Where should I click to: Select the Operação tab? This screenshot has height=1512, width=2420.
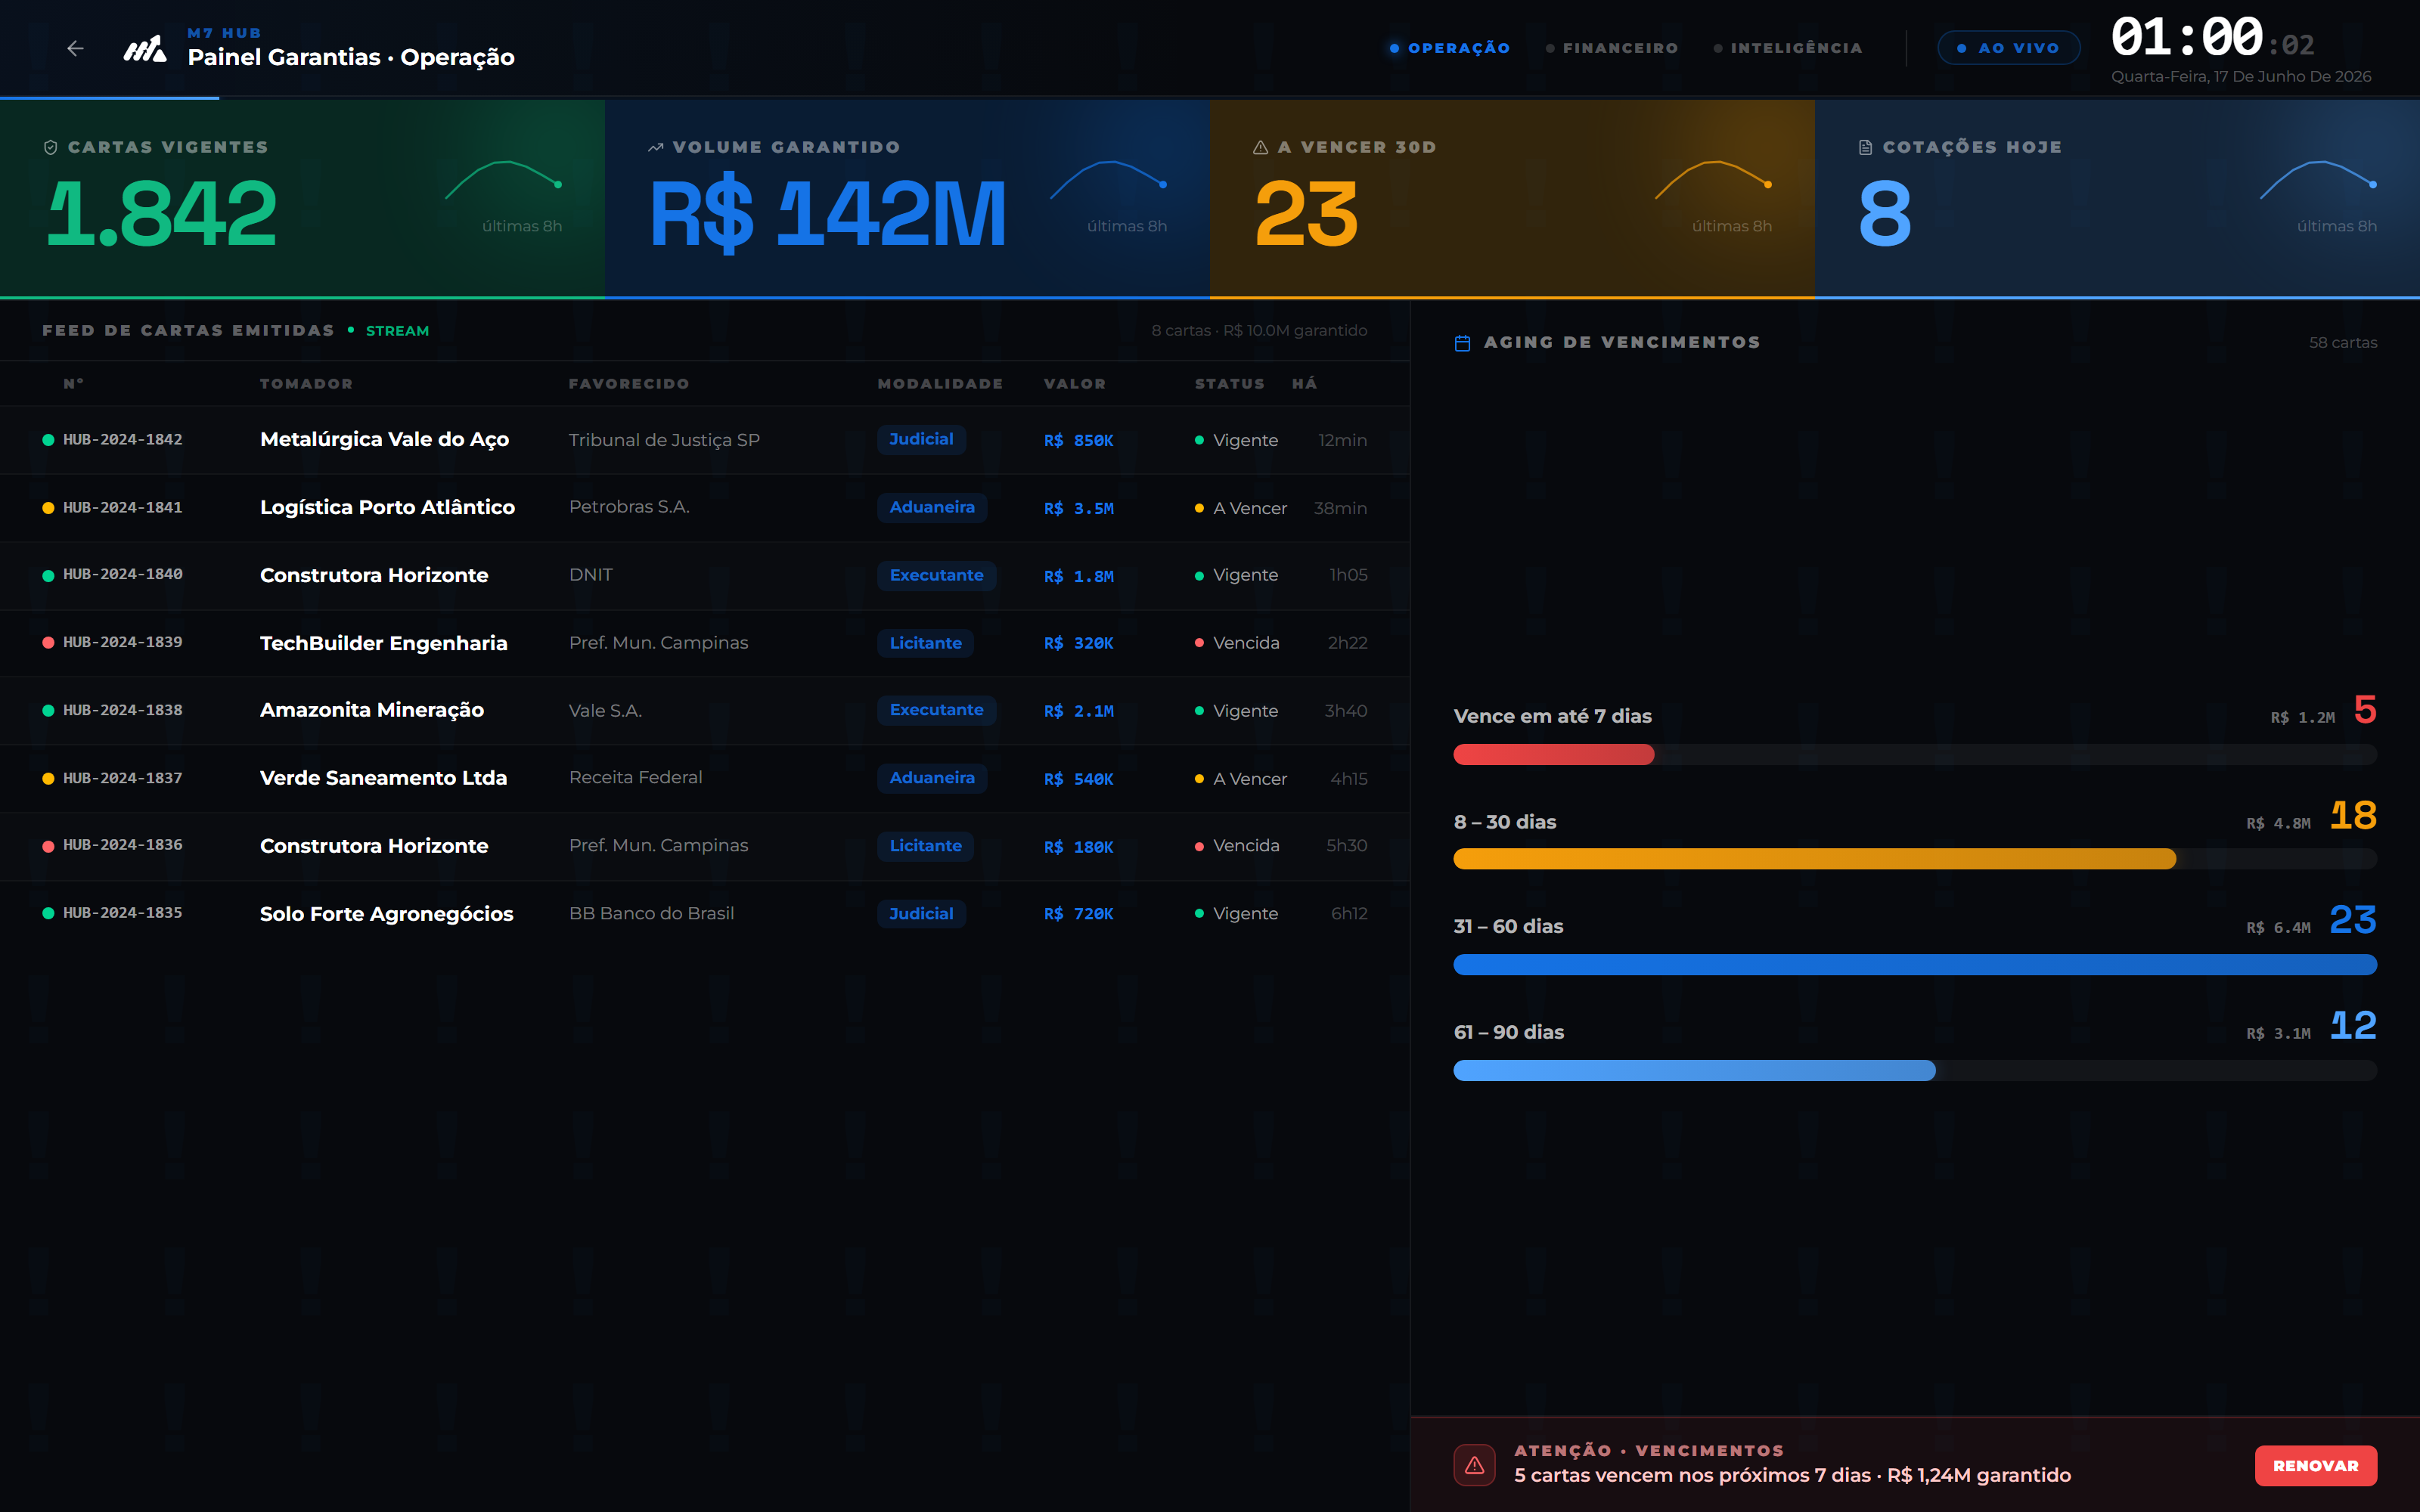coord(1450,48)
